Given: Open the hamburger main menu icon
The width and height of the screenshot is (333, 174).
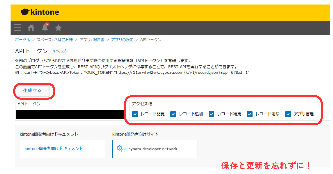Looking at the screenshot, I should (x=17, y=28).
